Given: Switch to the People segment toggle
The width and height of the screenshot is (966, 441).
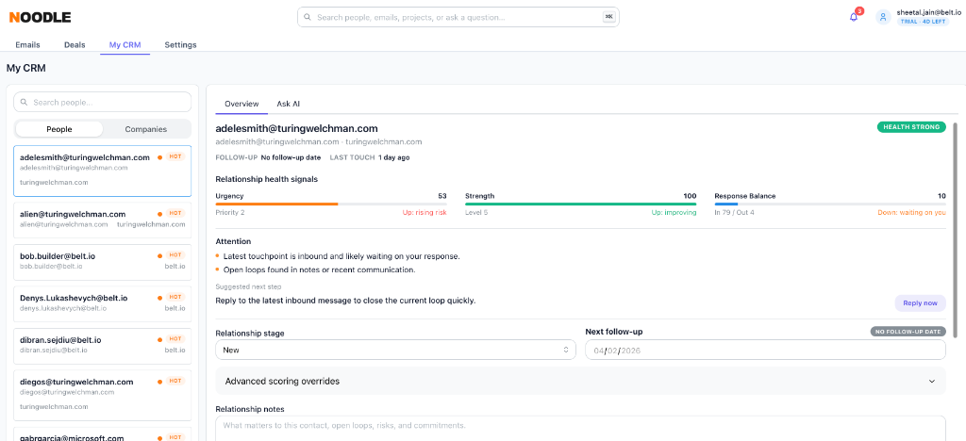Looking at the screenshot, I should pyautogui.click(x=59, y=129).
